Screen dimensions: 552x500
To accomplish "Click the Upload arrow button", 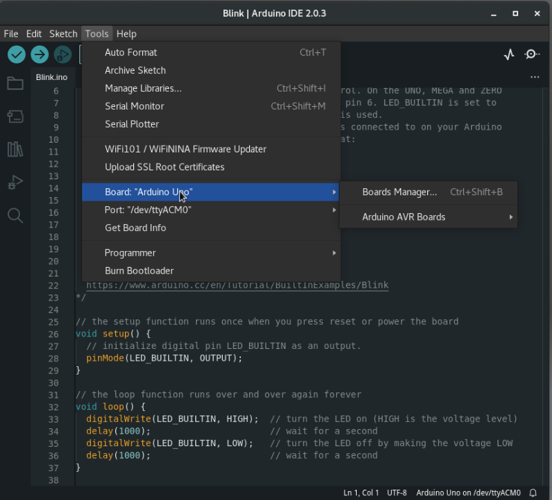I will [x=39, y=54].
